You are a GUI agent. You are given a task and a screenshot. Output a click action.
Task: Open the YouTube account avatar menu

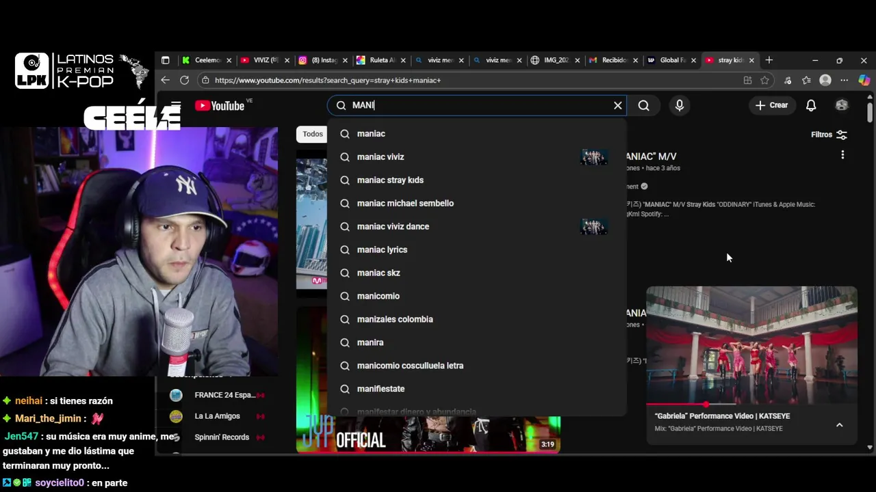click(842, 105)
